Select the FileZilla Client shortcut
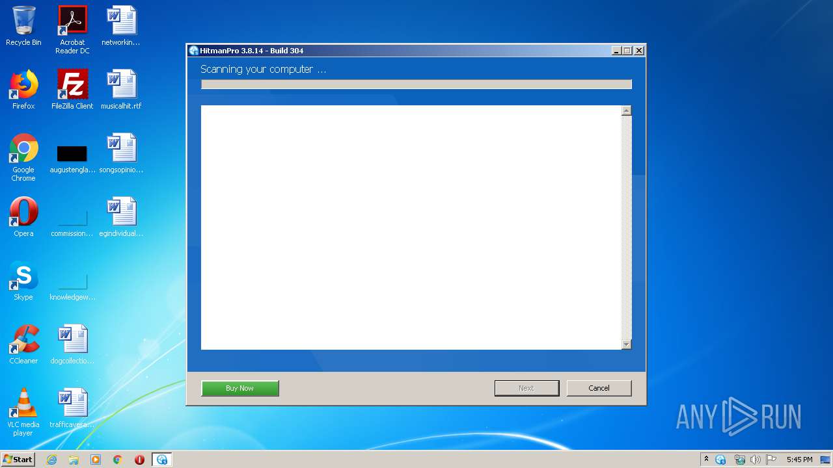This screenshot has height=468, width=833. tap(72, 90)
